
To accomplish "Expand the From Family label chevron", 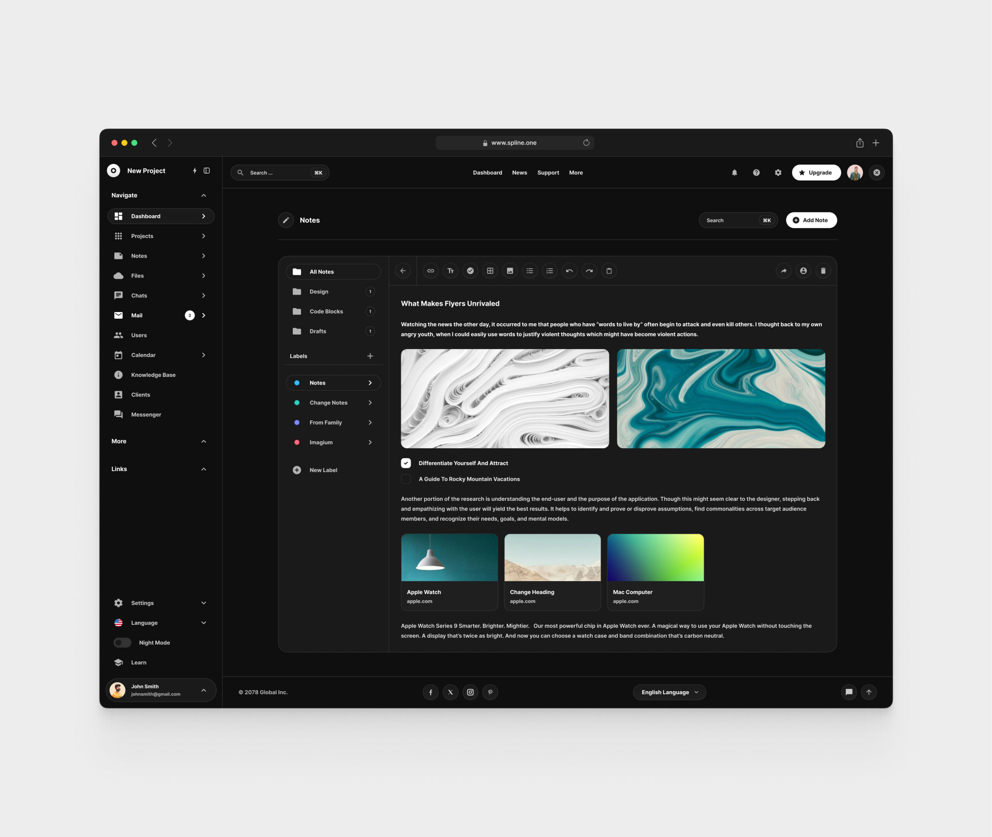I will tap(370, 423).
